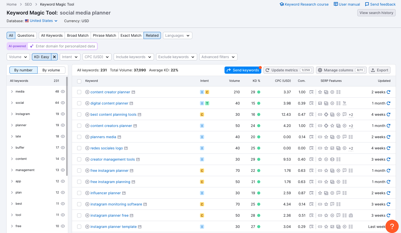Refresh metrics for best content planning tools
This screenshot has height=233, width=401.
pos(388,114)
